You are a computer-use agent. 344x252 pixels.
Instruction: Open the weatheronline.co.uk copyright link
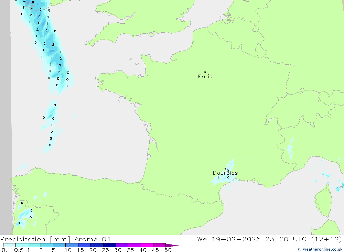(320, 249)
